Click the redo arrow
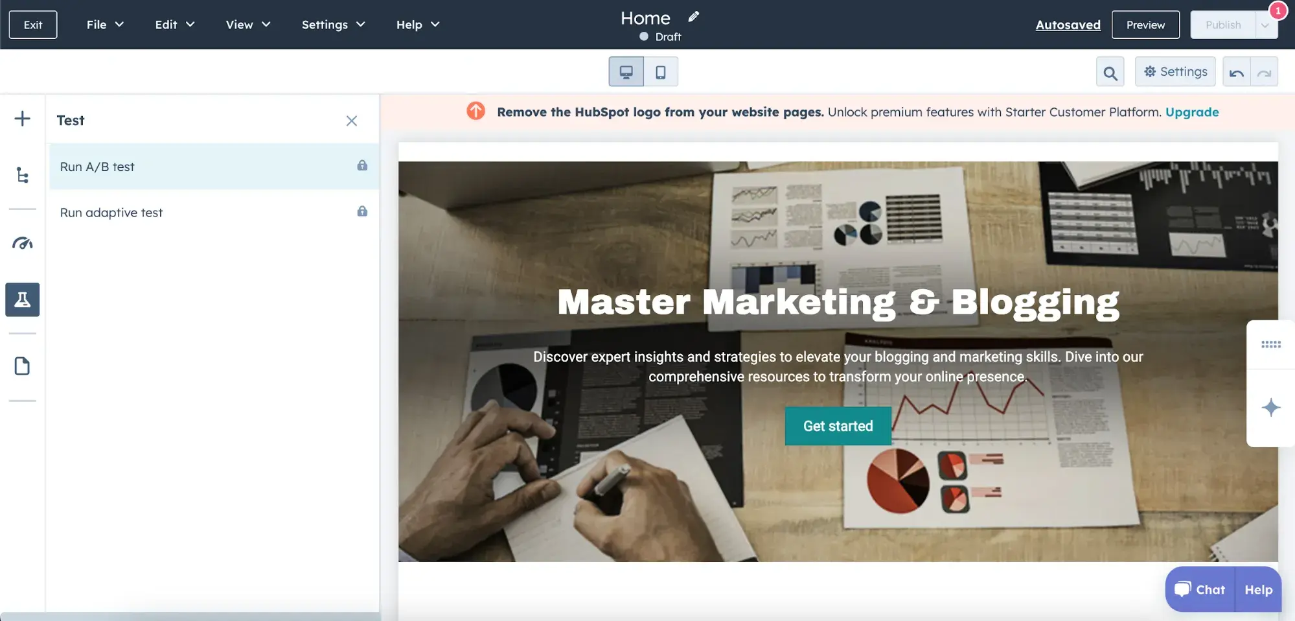The height and width of the screenshot is (621, 1295). pos(1265,73)
